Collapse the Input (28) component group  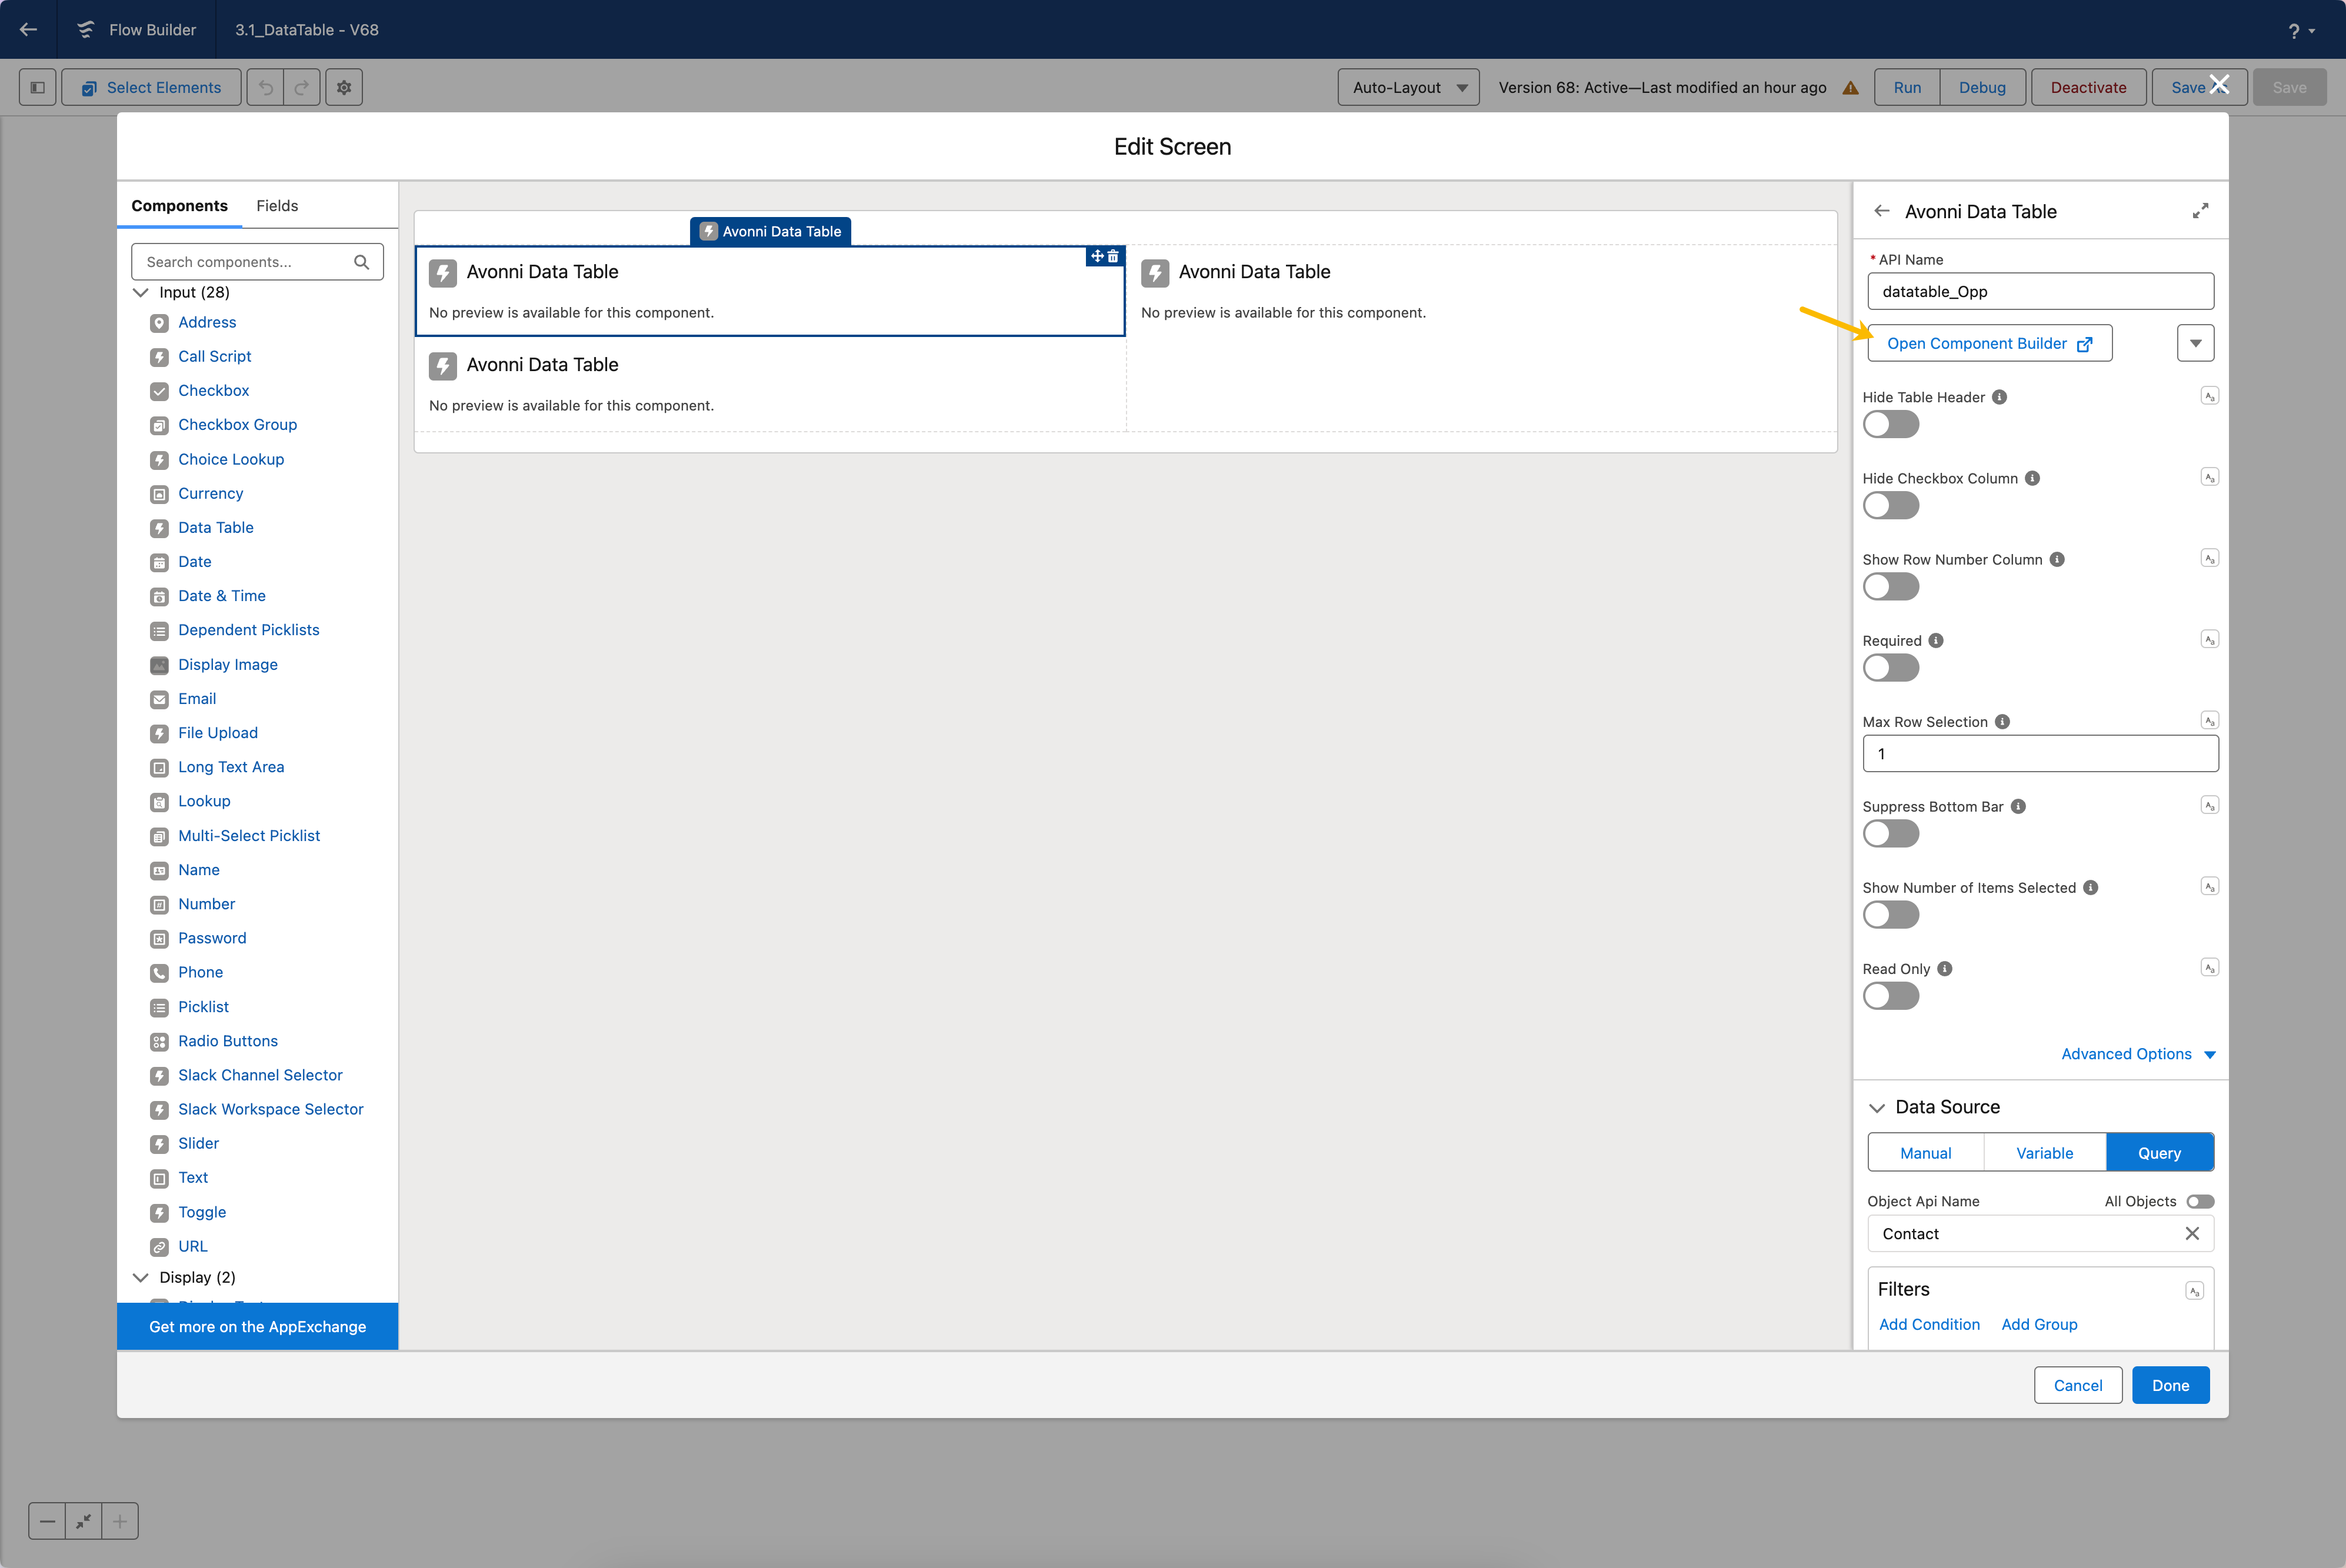(x=141, y=292)
